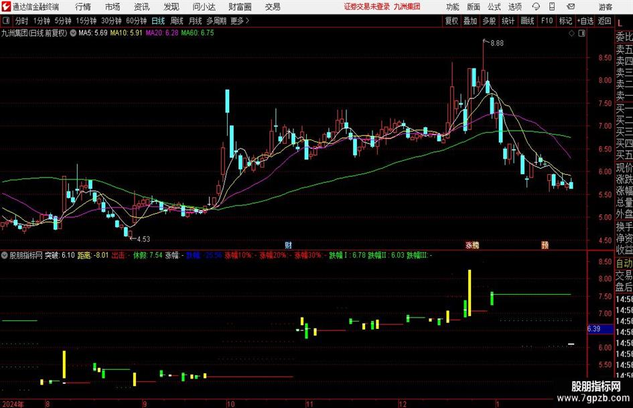The height and width of the screenshot is (408, 633).
Task: Open the 版面 menu
Action: pos(474,7)
